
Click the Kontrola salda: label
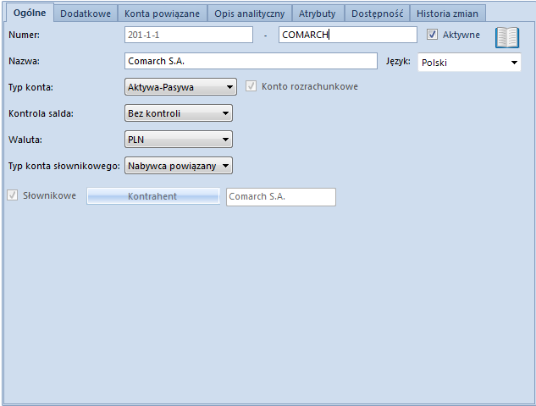click(x=41, y=113)
